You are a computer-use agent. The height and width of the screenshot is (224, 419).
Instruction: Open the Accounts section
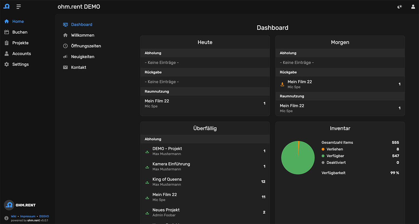tap(21, 53)
